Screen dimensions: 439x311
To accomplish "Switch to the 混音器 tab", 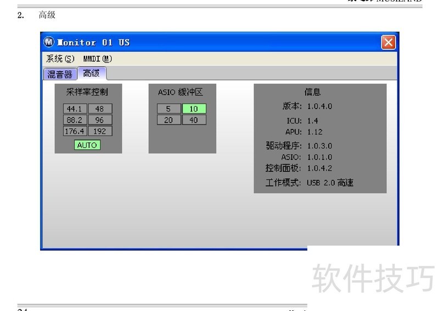I will click(x=60, y=74).
